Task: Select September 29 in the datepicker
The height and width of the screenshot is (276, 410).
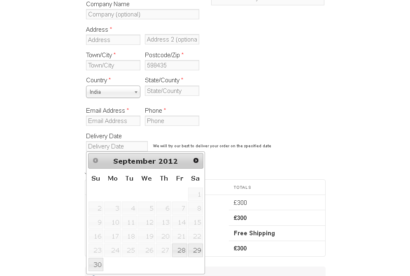Action: point(196,250)
